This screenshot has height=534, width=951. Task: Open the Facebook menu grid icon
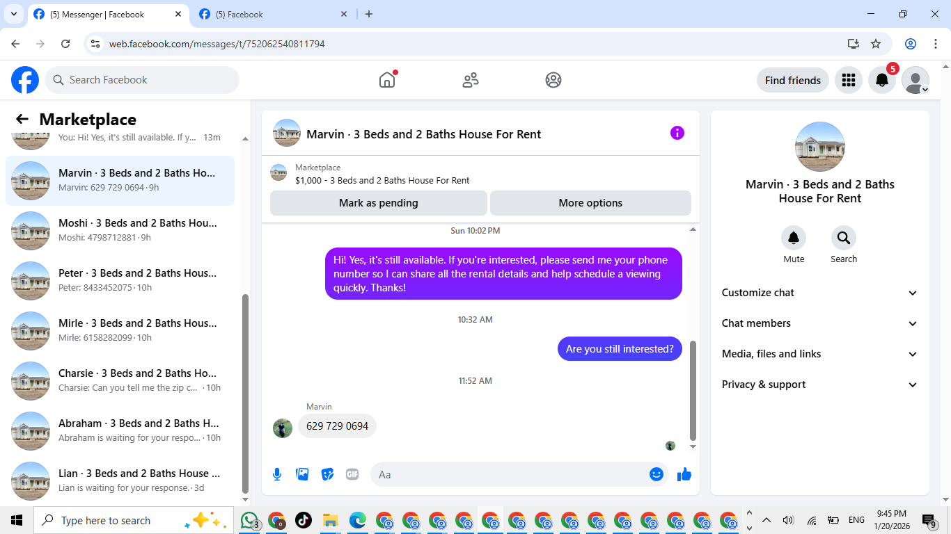848,80
